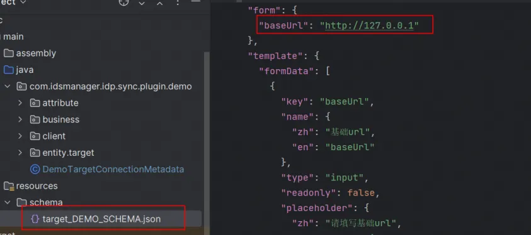Open the Project view selector dropdown arrow
Image resolution: width=531 pixels, height=235 pixels.
[x=23, y=3]
